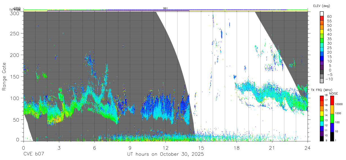
Task: Click the purple 5–10 degree elevation swatch
Action: 322,63
